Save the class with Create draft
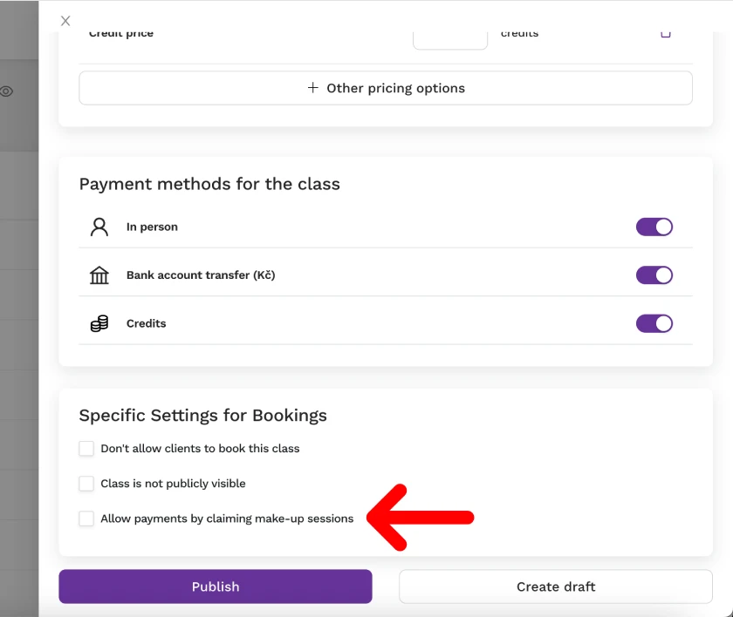 [x=556, y=586]
